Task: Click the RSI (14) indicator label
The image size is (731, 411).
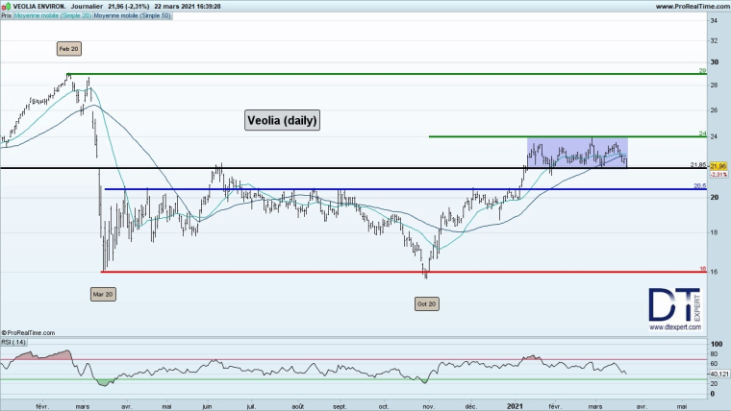Action: pyautogui.click(x=15, y=340)
